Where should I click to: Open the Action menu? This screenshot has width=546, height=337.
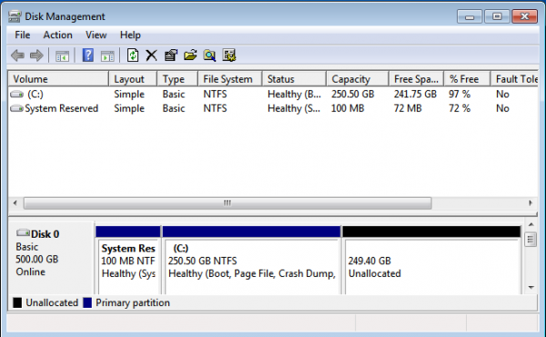click(x=58, y=35)
